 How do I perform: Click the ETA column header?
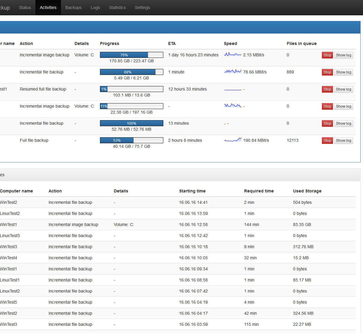pos(172,43)
